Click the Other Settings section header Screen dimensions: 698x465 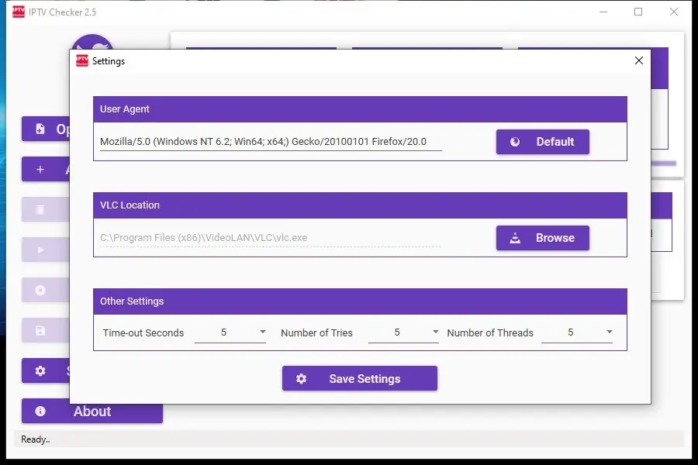pyautogui.click(x=360, y=301)
